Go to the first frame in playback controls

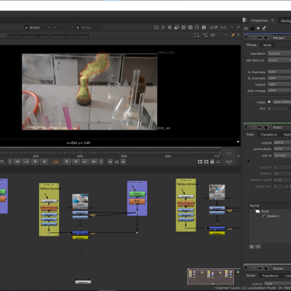point(17,162)
